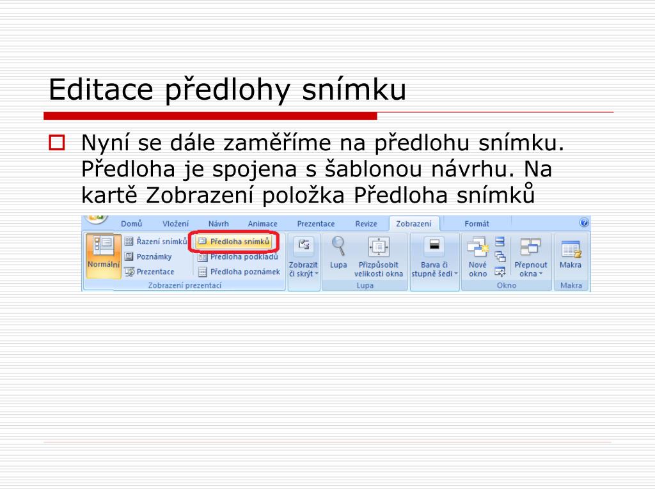655x491 pixels.
Task: Switch to the Animace tab
Action: [x=262, y=224]
